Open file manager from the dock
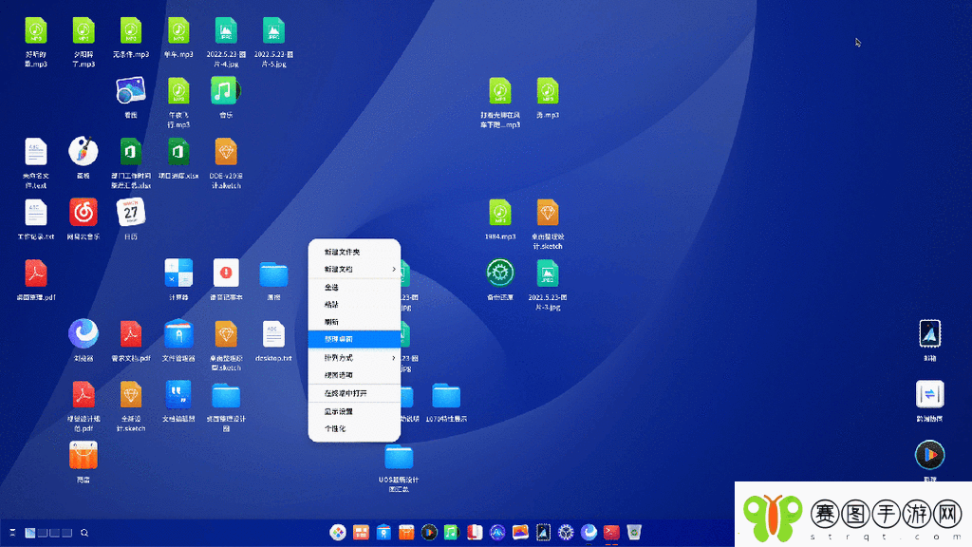 pos(383,532)
